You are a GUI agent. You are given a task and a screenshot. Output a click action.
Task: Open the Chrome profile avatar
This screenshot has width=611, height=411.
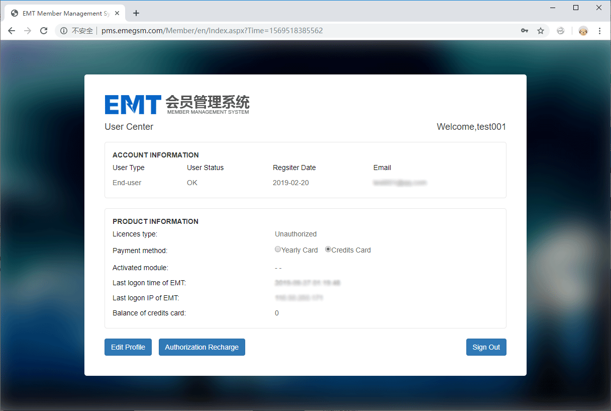[583, 31]
